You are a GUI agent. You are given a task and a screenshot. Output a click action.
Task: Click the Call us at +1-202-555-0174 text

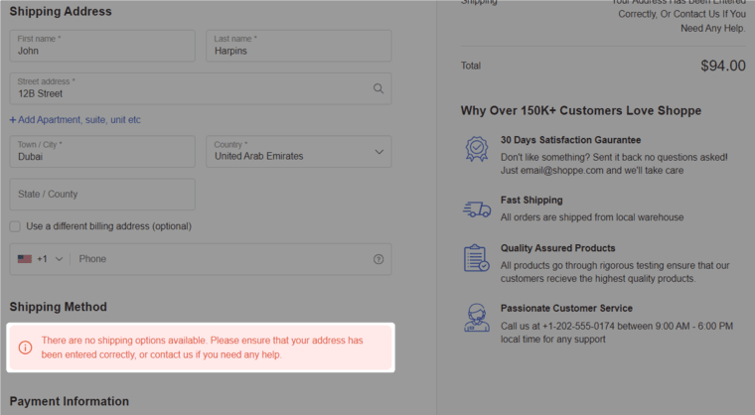click(x=617, y=333)
